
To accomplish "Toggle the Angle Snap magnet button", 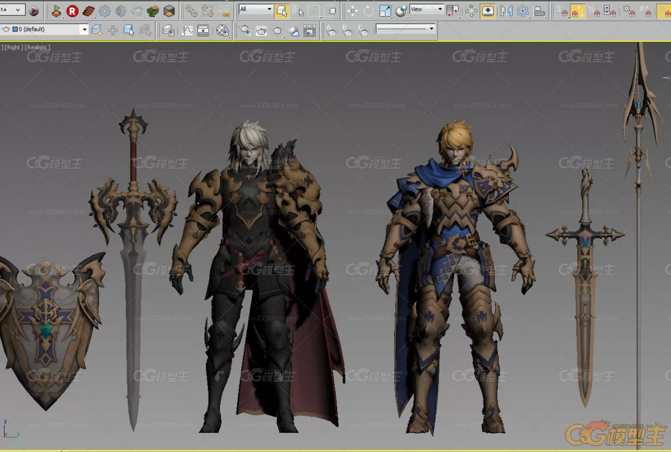I will (x=578, y=11).
